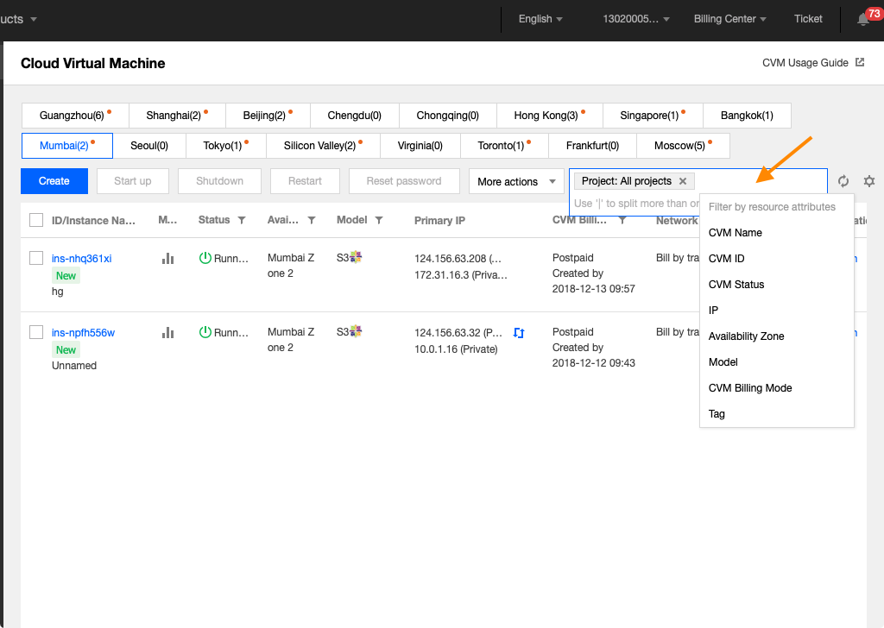Switch to the Moscow(5) region tab
Image resolution: width=884 pixels, height=628 pixels.
click(684, 146)
